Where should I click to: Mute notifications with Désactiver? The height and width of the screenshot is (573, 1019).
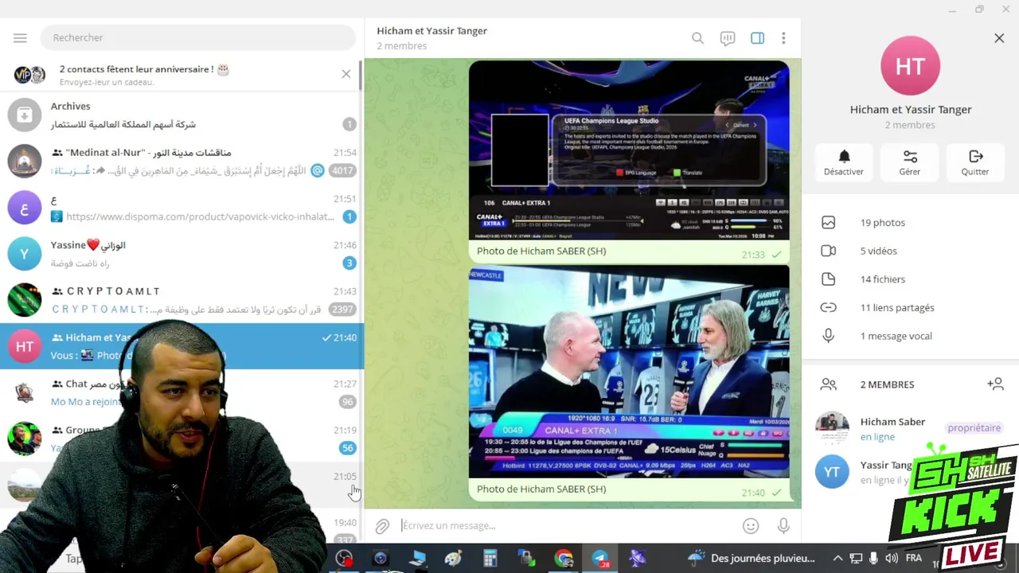coord(844,162)
